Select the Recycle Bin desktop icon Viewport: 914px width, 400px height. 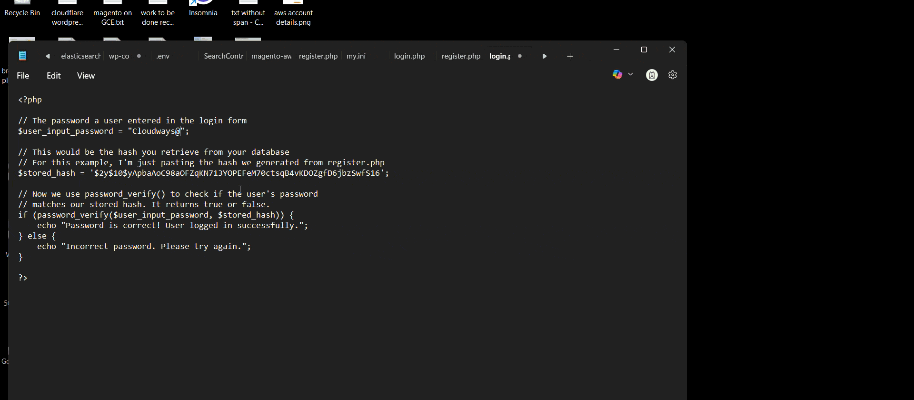pos(22,9)
